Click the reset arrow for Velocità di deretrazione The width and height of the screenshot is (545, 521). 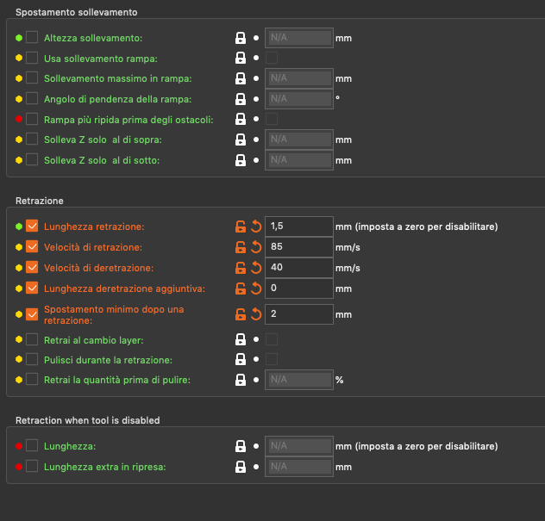point(255,268)
